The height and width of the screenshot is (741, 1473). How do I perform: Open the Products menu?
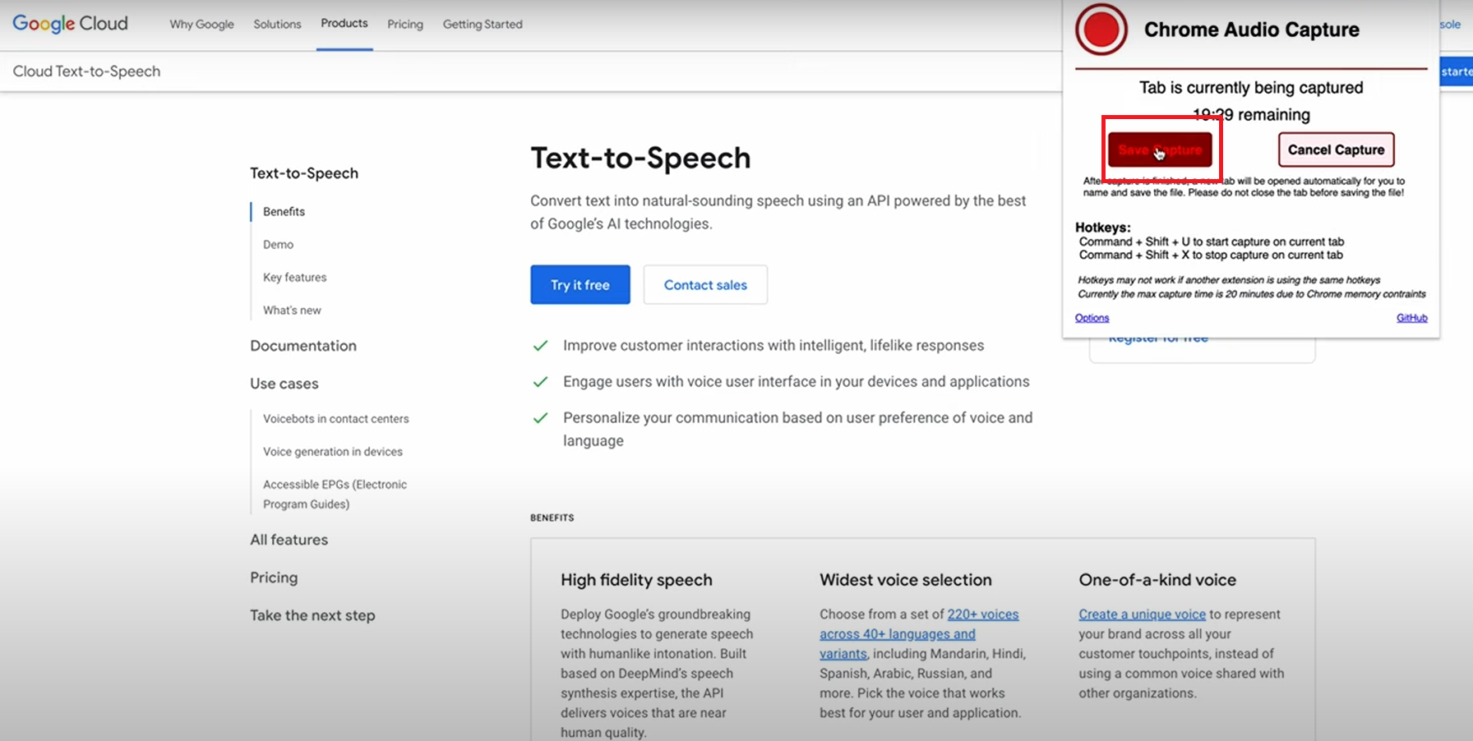click(x=344, y=24)
